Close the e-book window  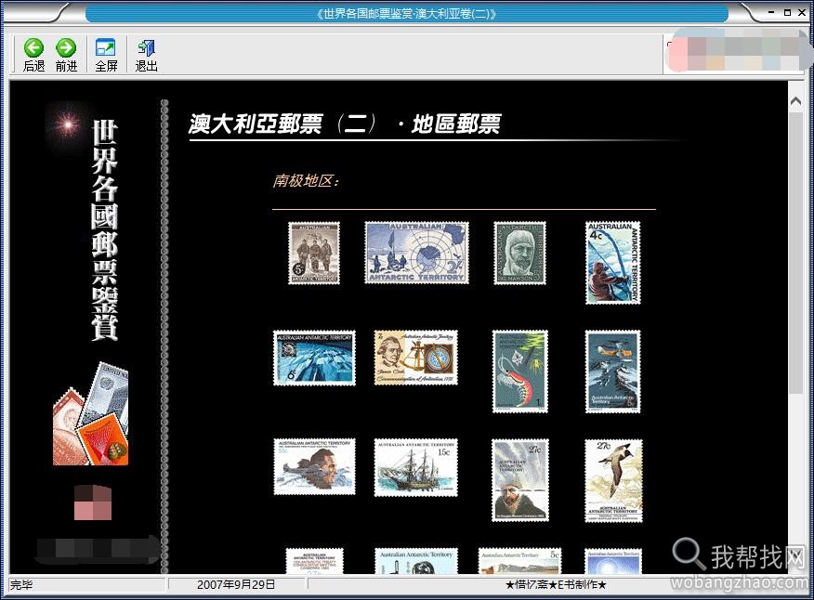pyautogui.click(x=802, y=12)
